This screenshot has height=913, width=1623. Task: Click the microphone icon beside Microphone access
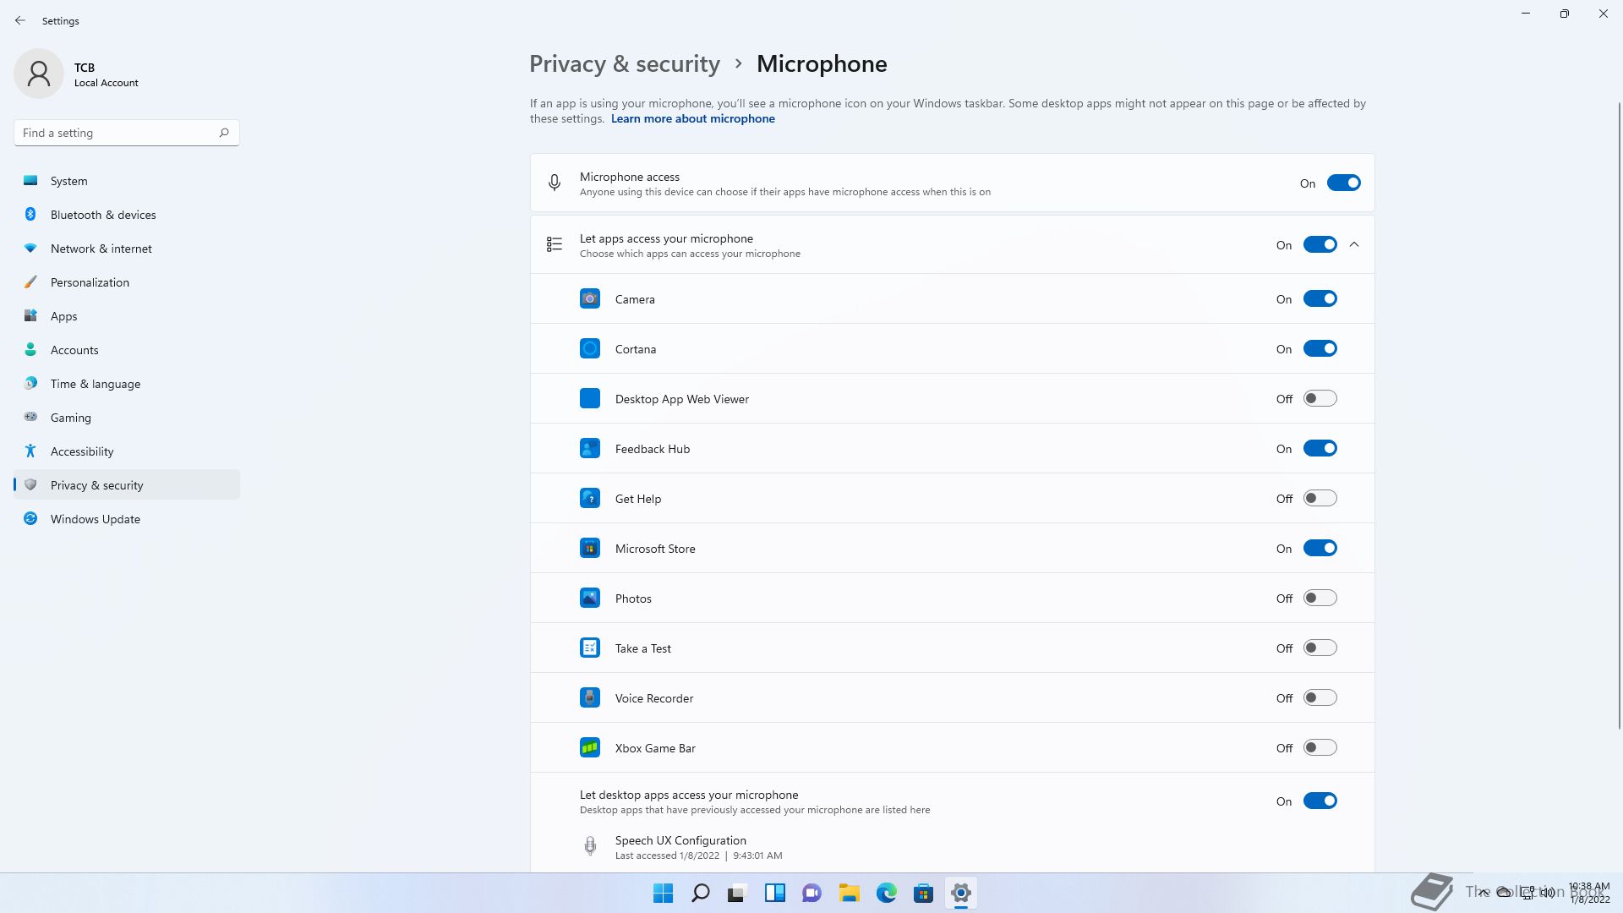[555, 183]
